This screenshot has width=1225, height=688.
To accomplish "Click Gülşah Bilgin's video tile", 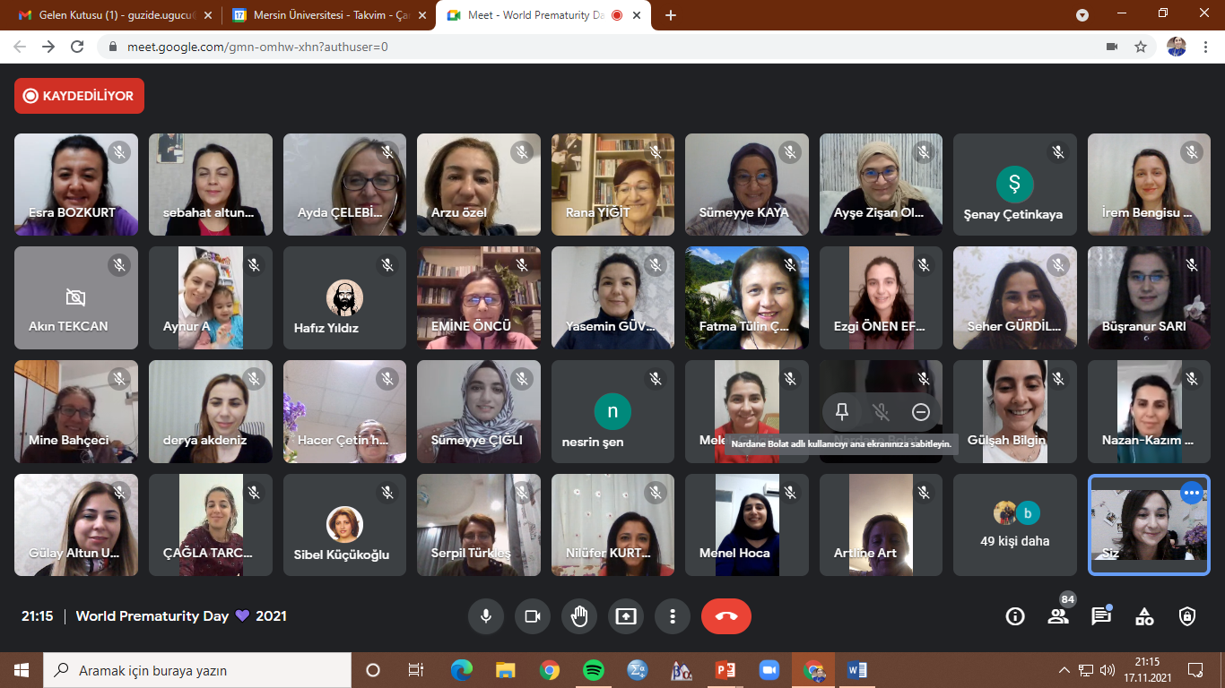I will (x=1015, y=412).
